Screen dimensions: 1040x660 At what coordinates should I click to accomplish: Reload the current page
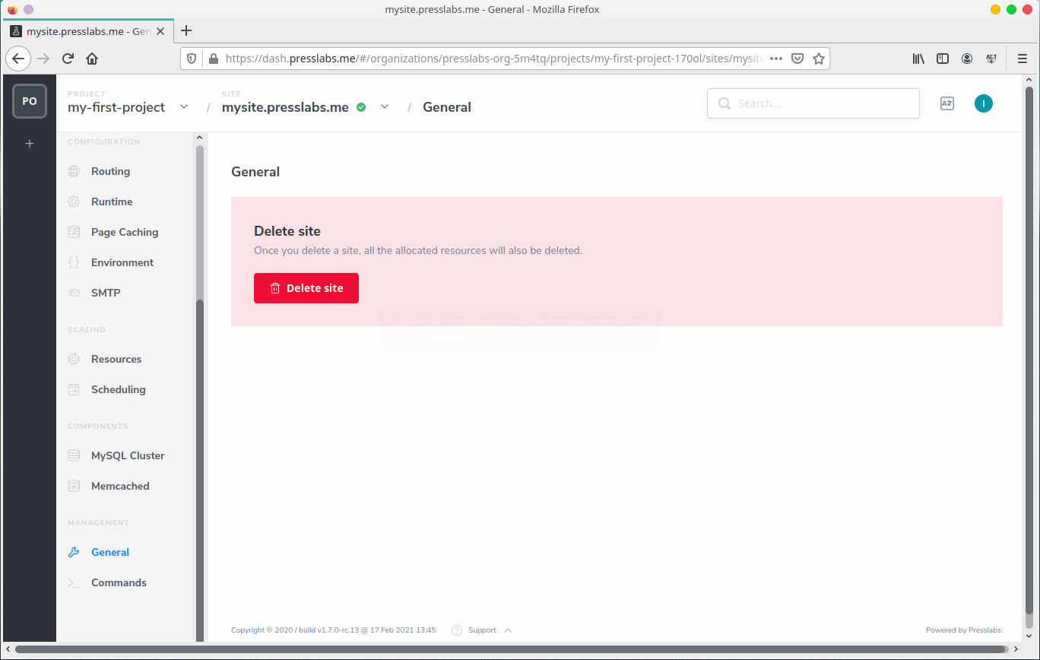pyautogui.click(x=68, y=59)
